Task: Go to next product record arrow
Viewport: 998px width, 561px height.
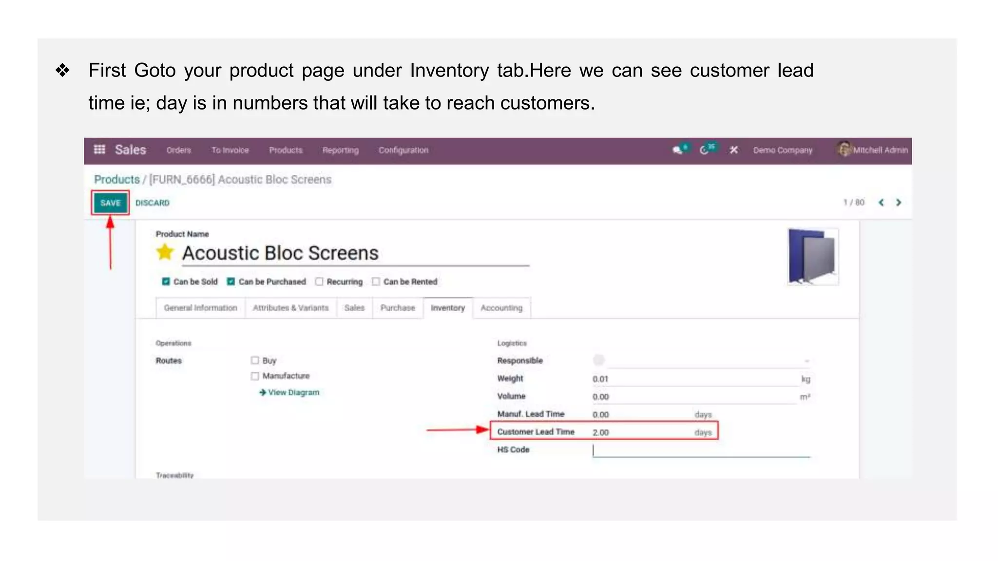Action: (899, 203)
